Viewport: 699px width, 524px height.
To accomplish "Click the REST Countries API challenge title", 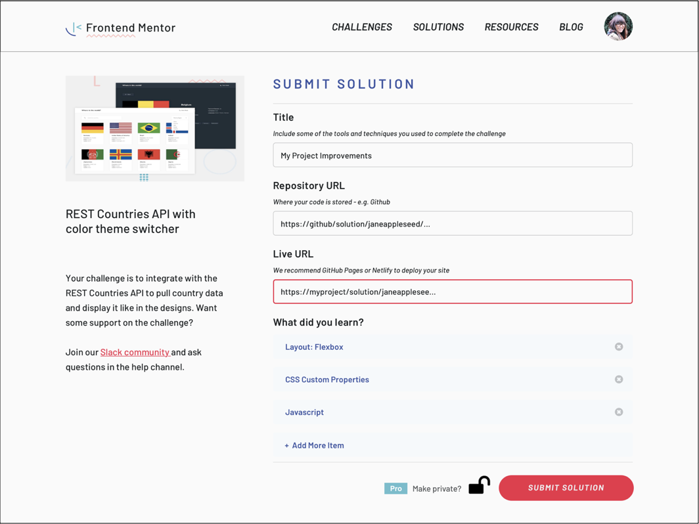I will [131, 221].
